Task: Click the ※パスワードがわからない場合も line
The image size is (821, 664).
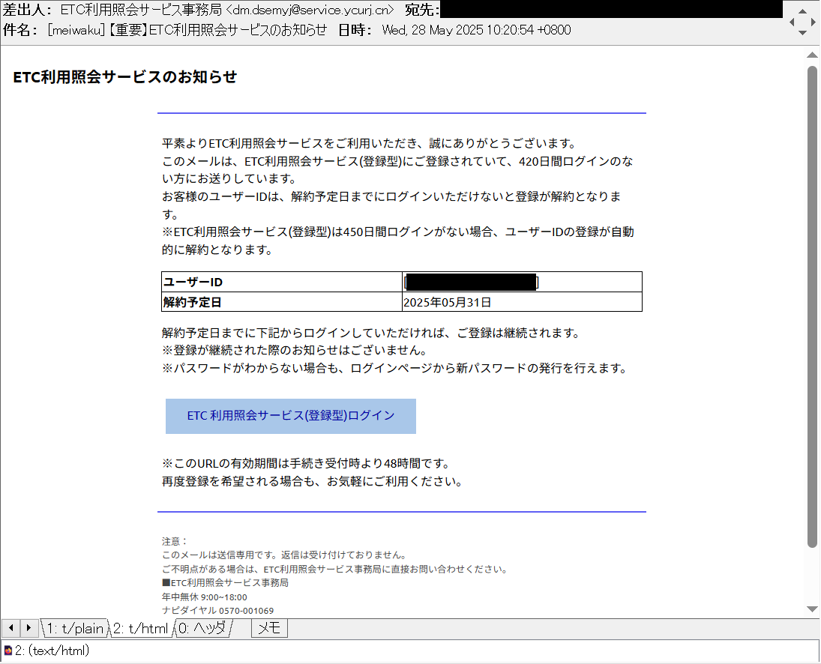Action: click(x=394, y=368)
